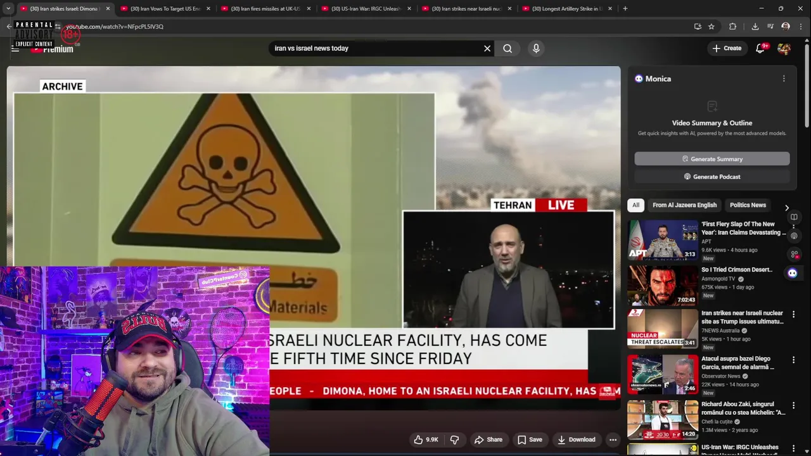Screen dimensions: 811x456
Task: Switch to 'US-Iran War: IRGC Unleashes' tab
Action: [366, 9]
